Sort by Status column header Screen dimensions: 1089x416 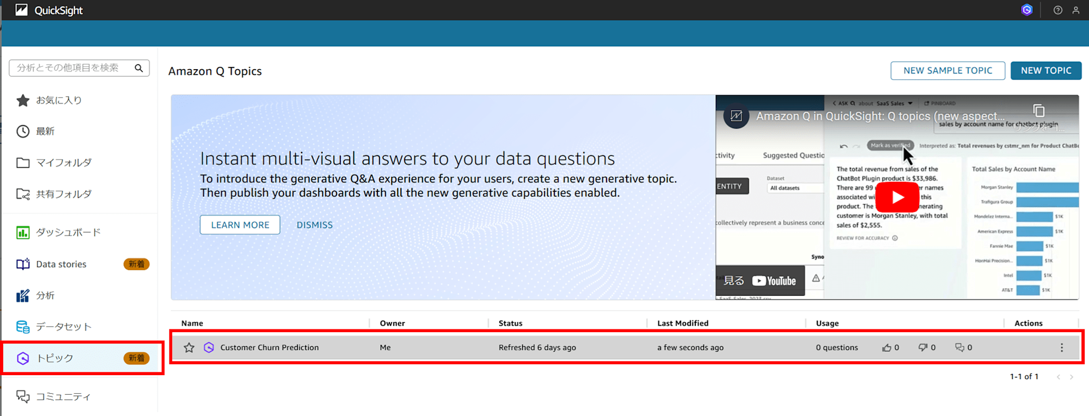[x=511, y=323]
